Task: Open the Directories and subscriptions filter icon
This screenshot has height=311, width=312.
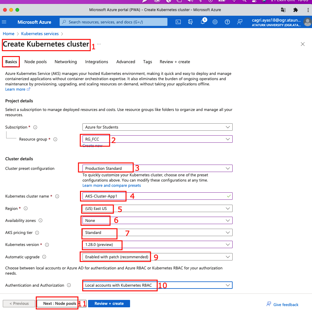Action: coord(191,22)
